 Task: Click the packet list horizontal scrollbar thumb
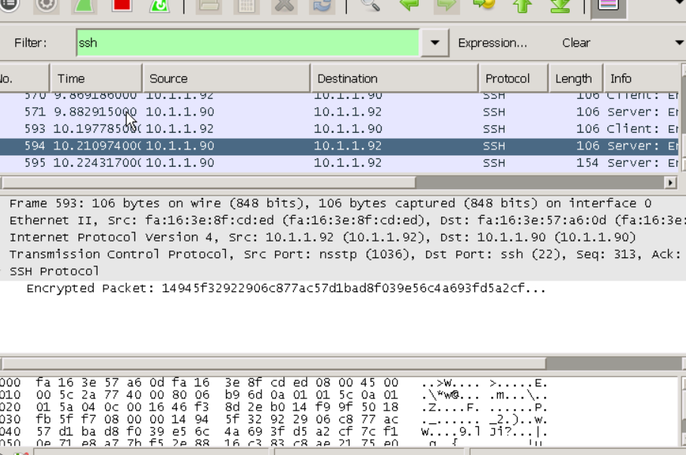click(208, 183)
